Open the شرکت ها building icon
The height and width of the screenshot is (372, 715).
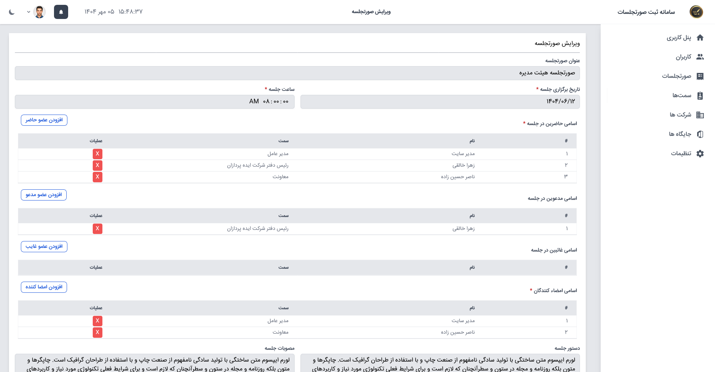(700, 115)
